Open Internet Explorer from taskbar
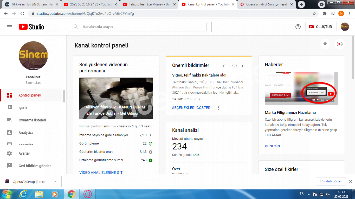Viewport: 355px width, 199px height. [24, 194]
